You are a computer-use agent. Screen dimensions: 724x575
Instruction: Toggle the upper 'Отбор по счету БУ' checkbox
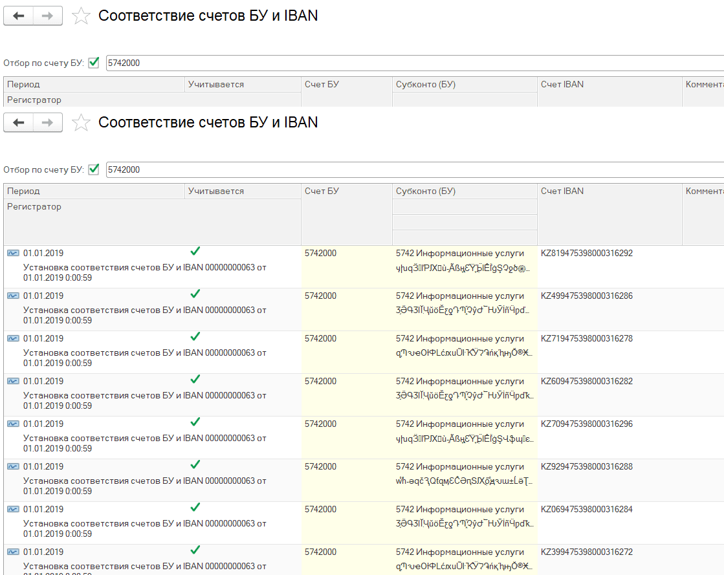point(94,63)
